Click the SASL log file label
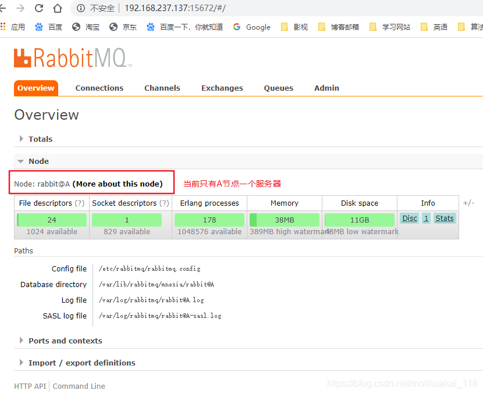This screenshot has height=394, width=483. click(65, 316)
